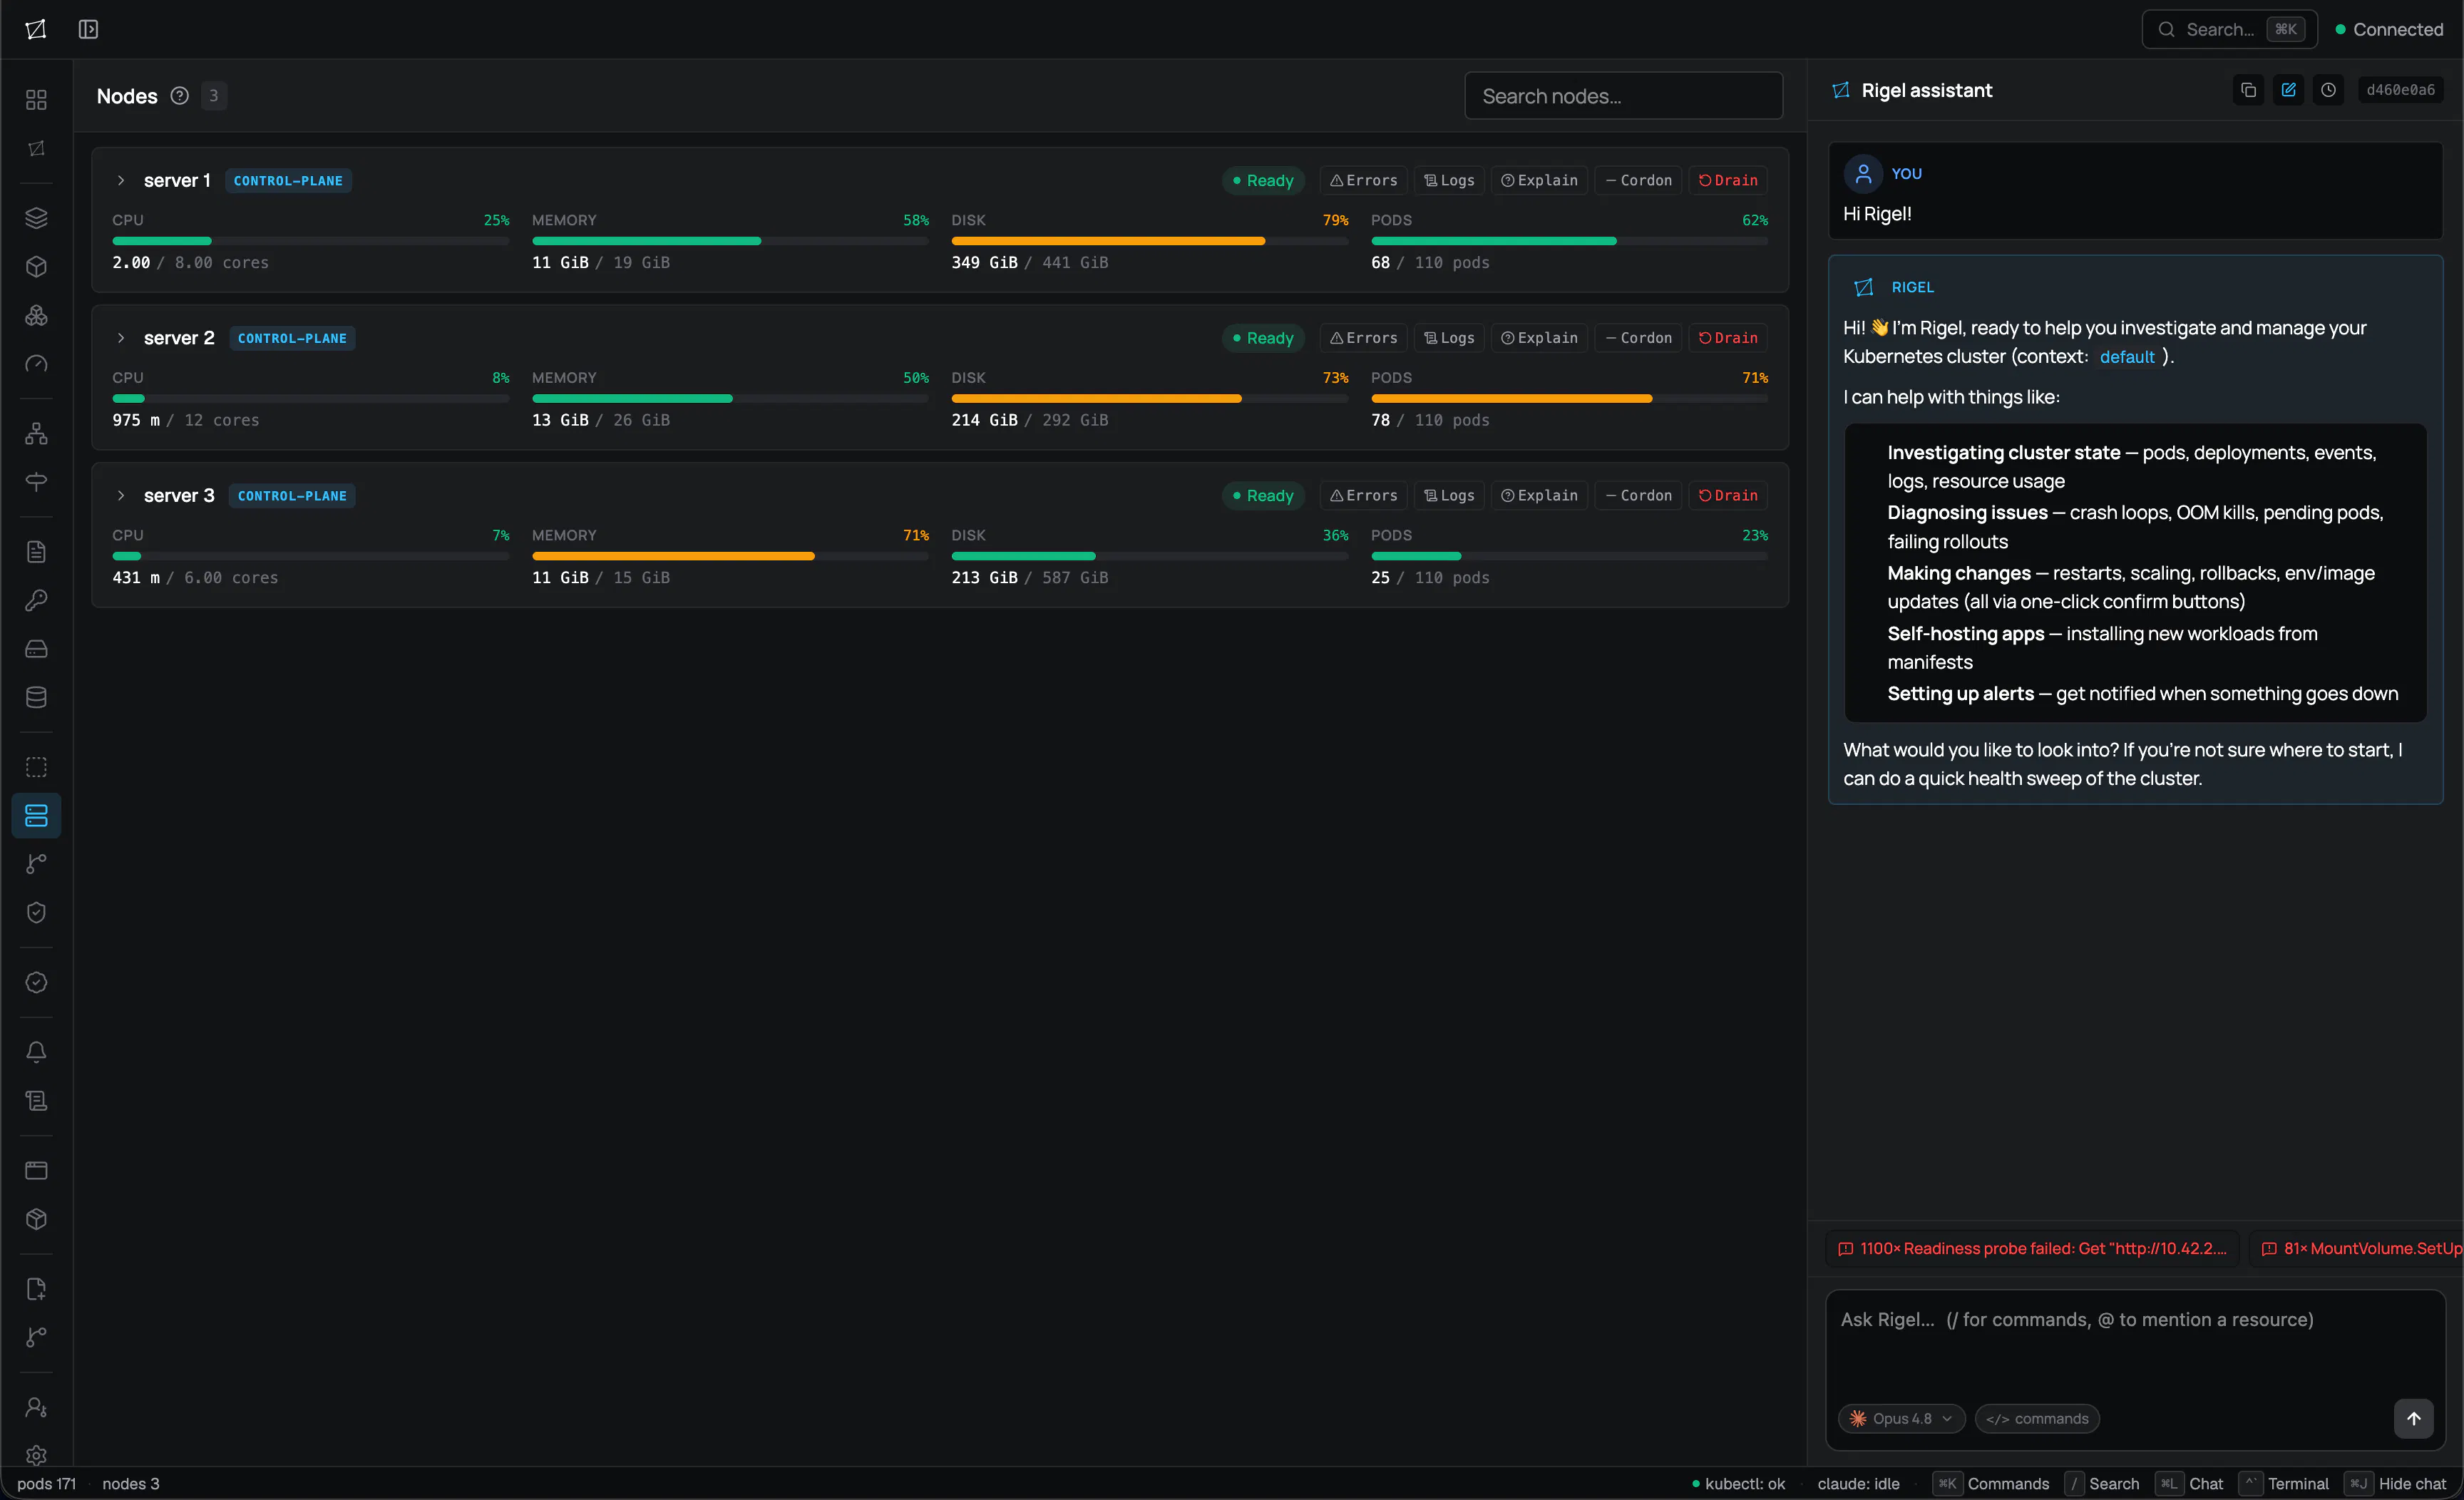Expand the server 3 row chevron
The width and height of the screenshot is (2464, 1500).
tap(120, 495)
